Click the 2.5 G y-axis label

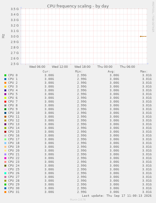[15, 64]
